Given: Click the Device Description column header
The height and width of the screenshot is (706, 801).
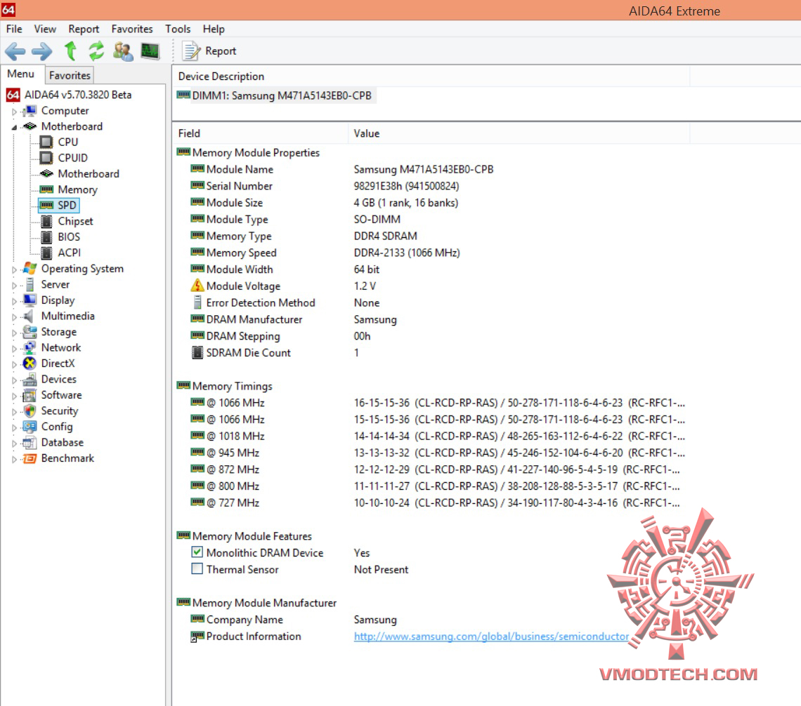Looking at the screenshot, I should [x=431, y=76].
